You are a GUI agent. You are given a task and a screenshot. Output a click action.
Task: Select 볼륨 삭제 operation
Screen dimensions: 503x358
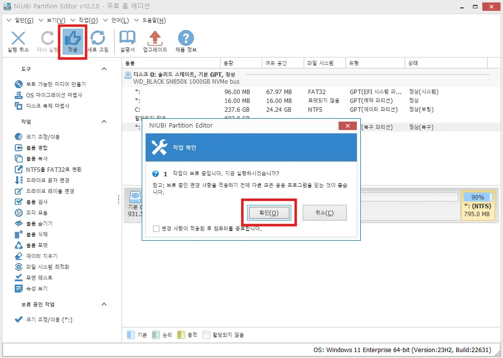[x=31, y=234]
